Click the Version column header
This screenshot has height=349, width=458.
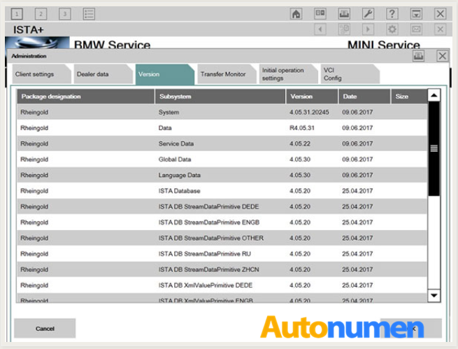click(312, 97)
